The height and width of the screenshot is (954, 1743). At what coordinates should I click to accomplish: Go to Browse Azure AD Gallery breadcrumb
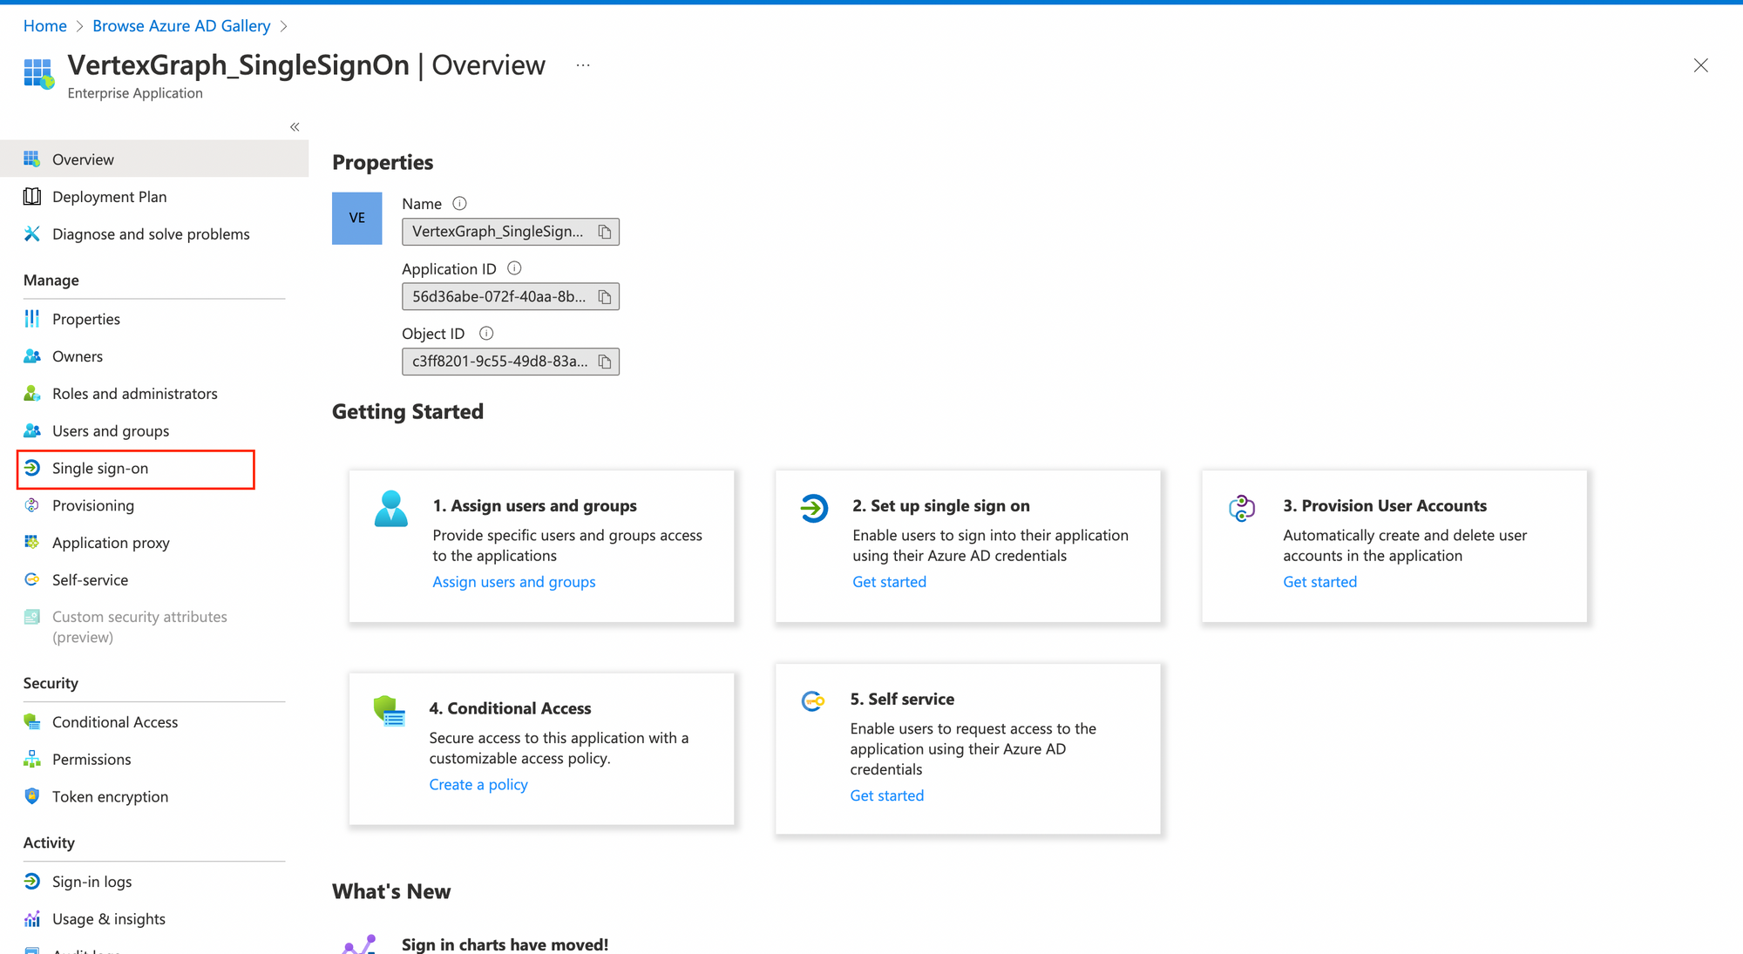pyautogui.click(x=181, y=26)
